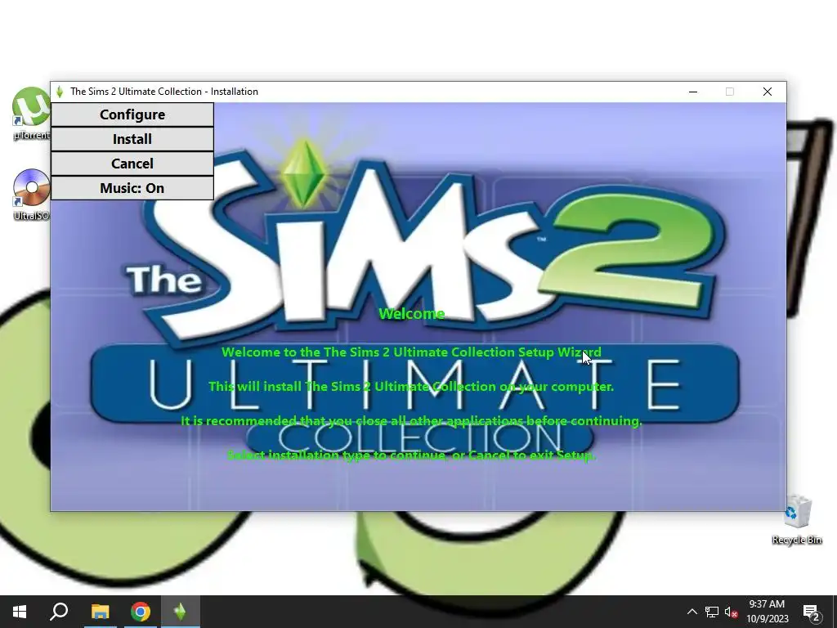837x628 pixels.
Task: Open taskbar Search magnifier
Action: coord(59,612)
